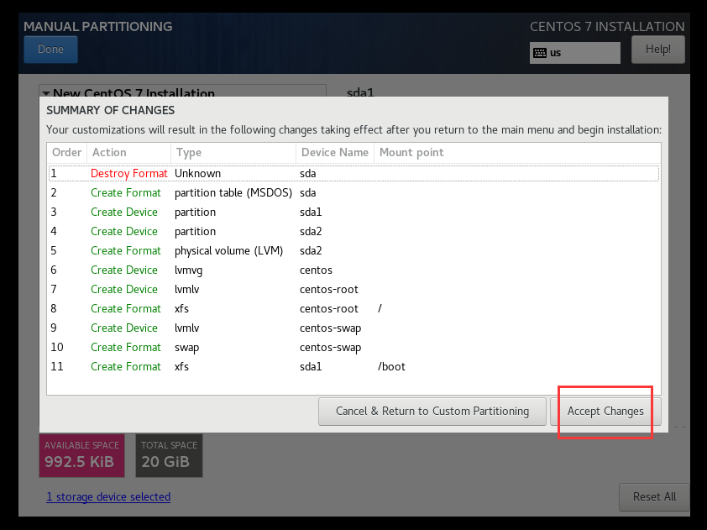
Task: Select row 11 xfs sda1 /boot
Action: point(353,367)
